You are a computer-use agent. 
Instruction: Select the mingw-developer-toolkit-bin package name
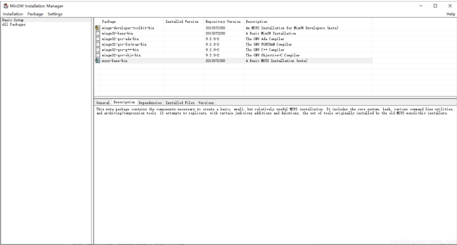(128, 28)
